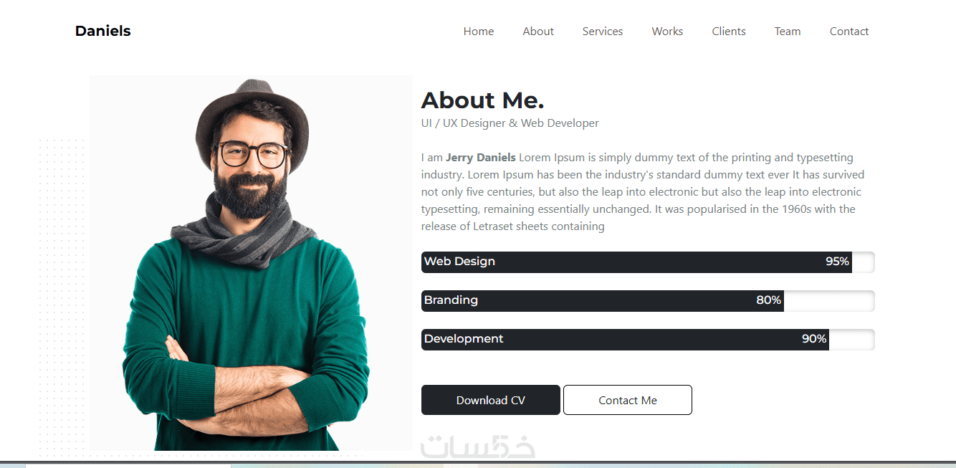Viewport: 956px width, 468px height.
Task: Go to the About section
Action: (x=538, y=32)
